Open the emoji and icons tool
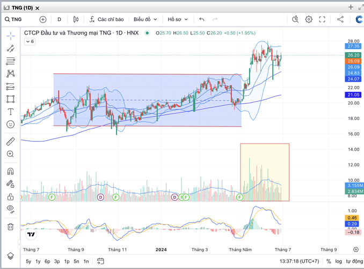364x269 pixels. tap(10, 124)
